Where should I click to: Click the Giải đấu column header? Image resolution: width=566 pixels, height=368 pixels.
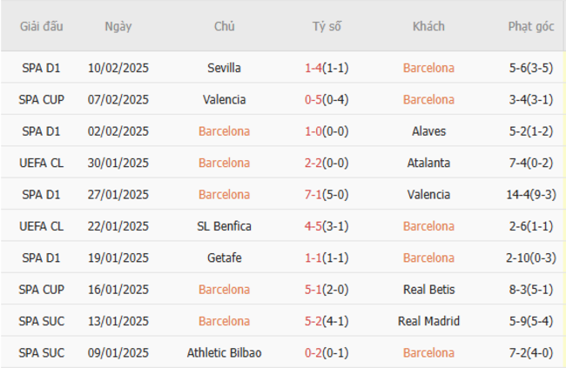[41, 26]
